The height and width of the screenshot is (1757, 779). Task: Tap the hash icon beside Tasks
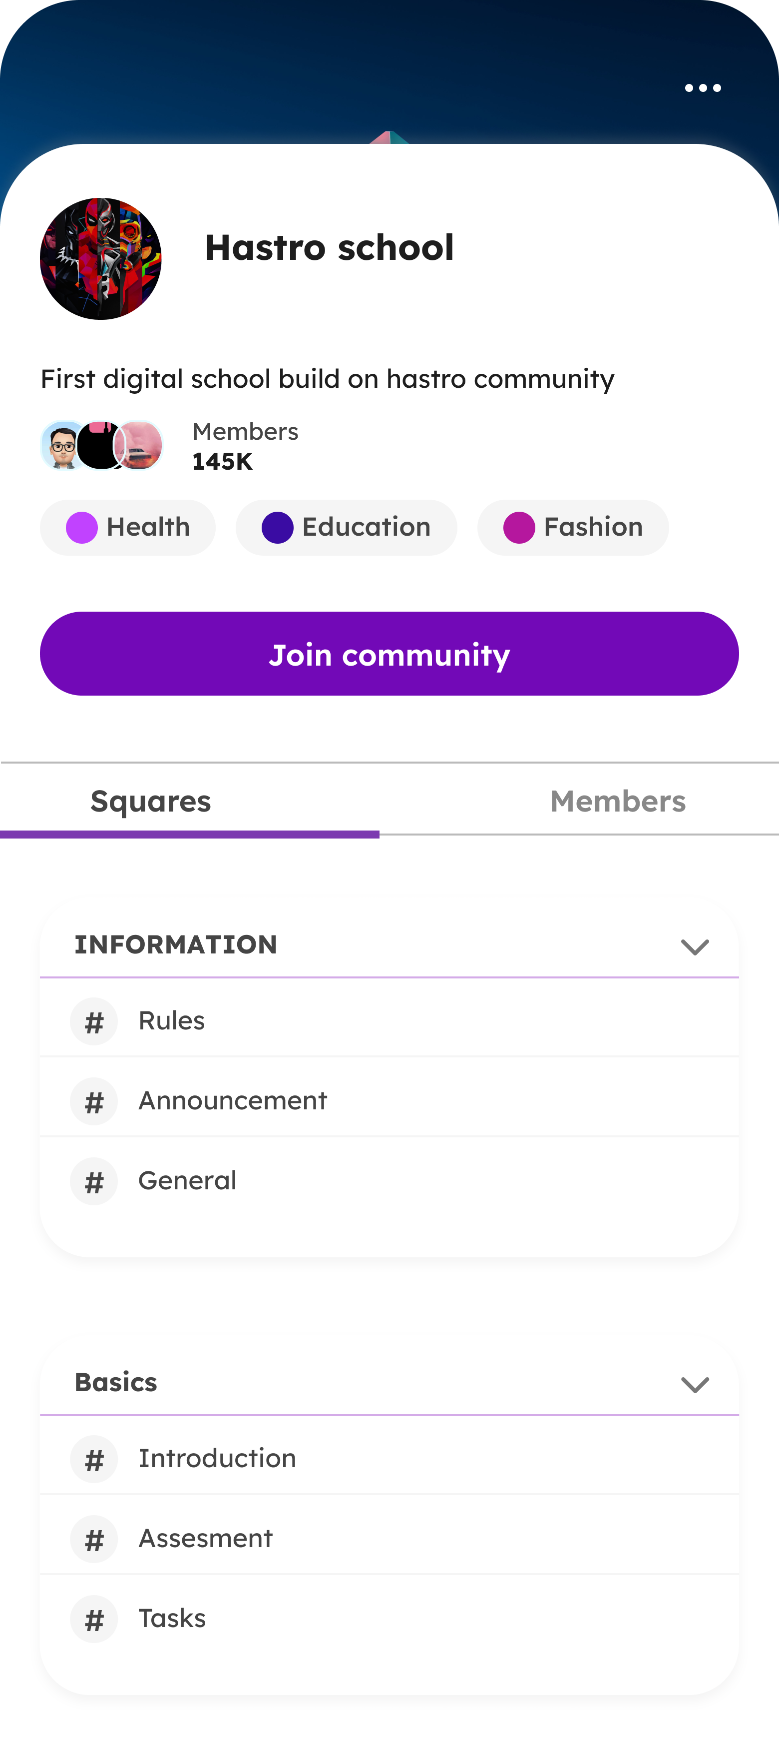(94, 1619)
